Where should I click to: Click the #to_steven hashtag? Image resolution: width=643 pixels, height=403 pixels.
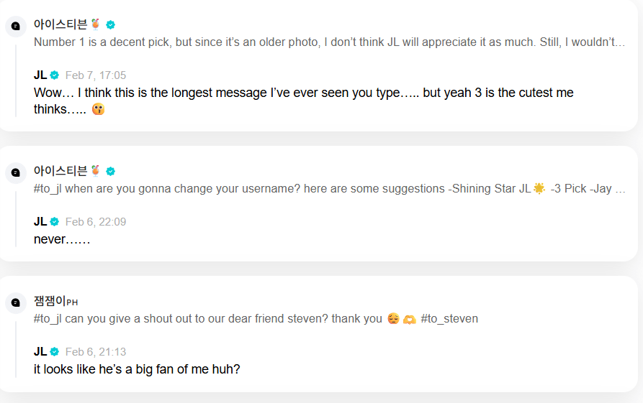449,318
